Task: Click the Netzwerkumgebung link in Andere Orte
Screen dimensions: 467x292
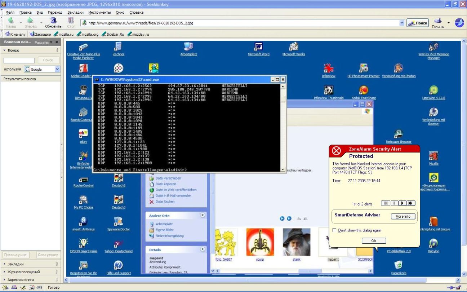Action: click(166, 236)
